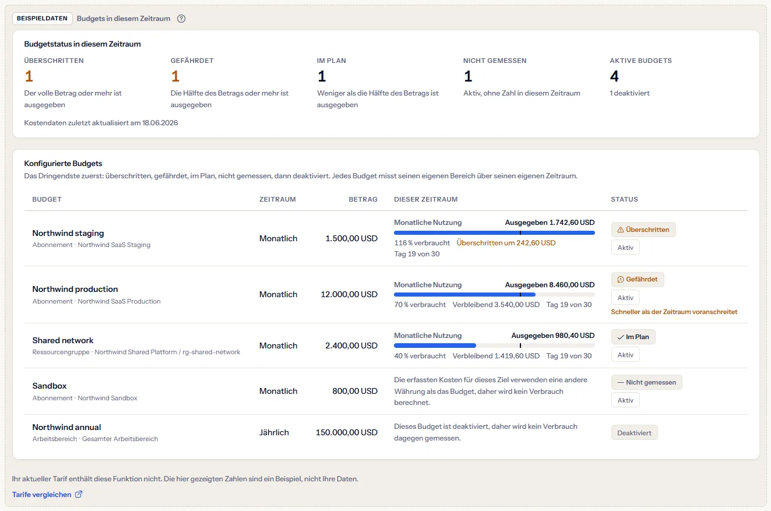Screen dimensions: 771x511
Task: Click the BETRAG column header
Action: click(x=363, y=199)
